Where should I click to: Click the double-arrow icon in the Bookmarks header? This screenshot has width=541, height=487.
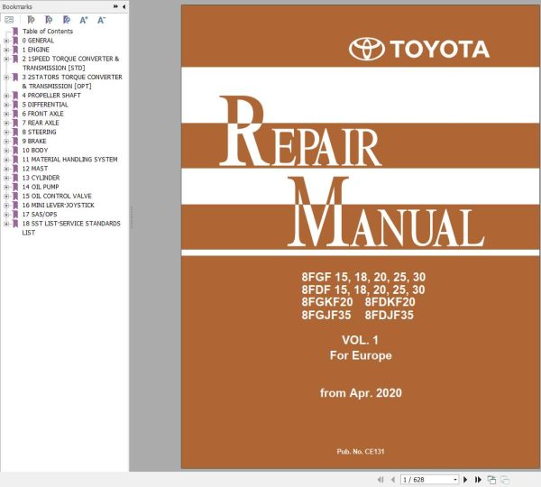pos(115,6)
